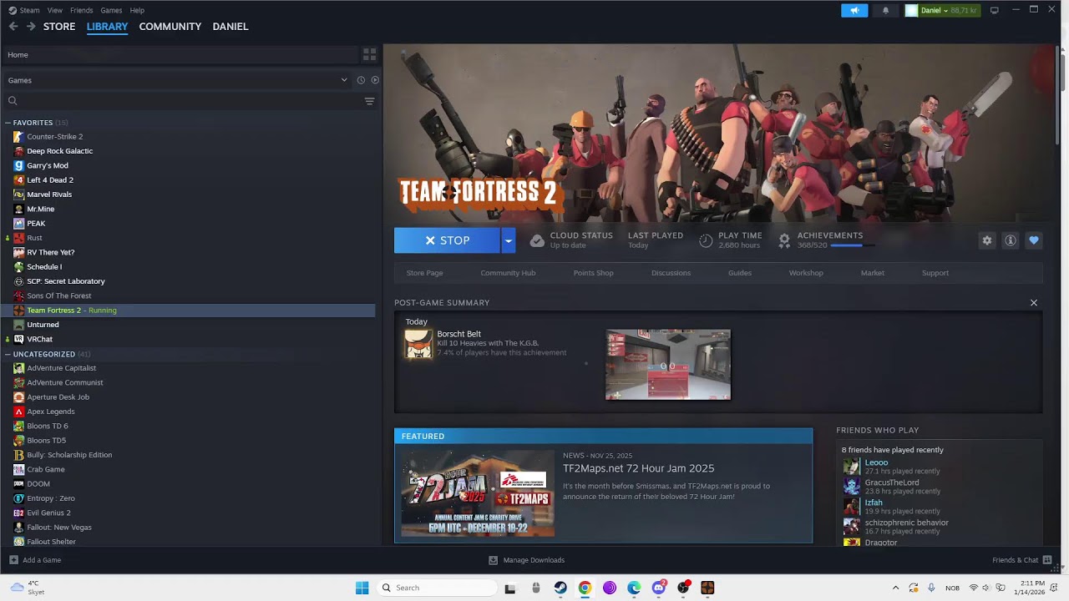Open the Workshop link

(806, 273)
